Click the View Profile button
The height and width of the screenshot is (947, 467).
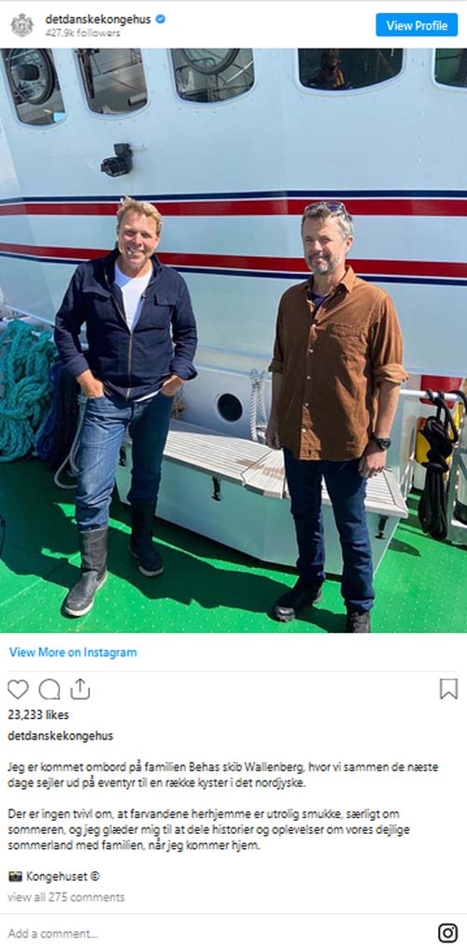click(x=417, y=25)
